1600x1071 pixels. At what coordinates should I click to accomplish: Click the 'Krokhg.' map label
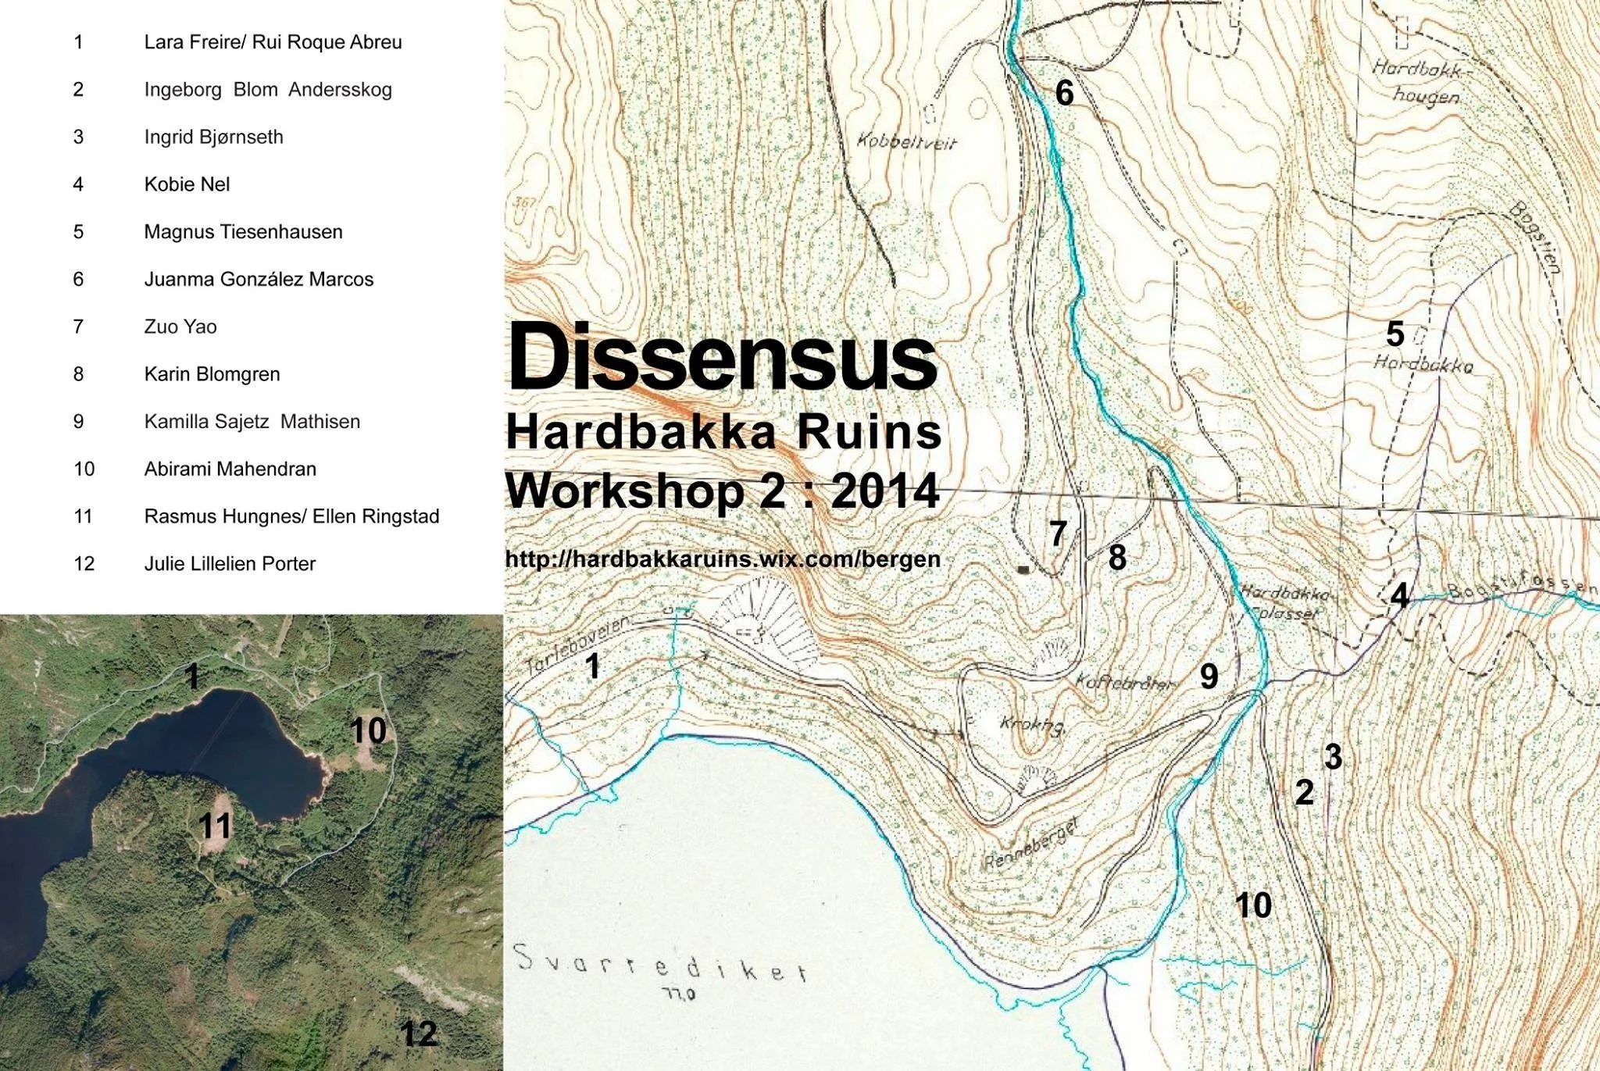coord(1032,724)
